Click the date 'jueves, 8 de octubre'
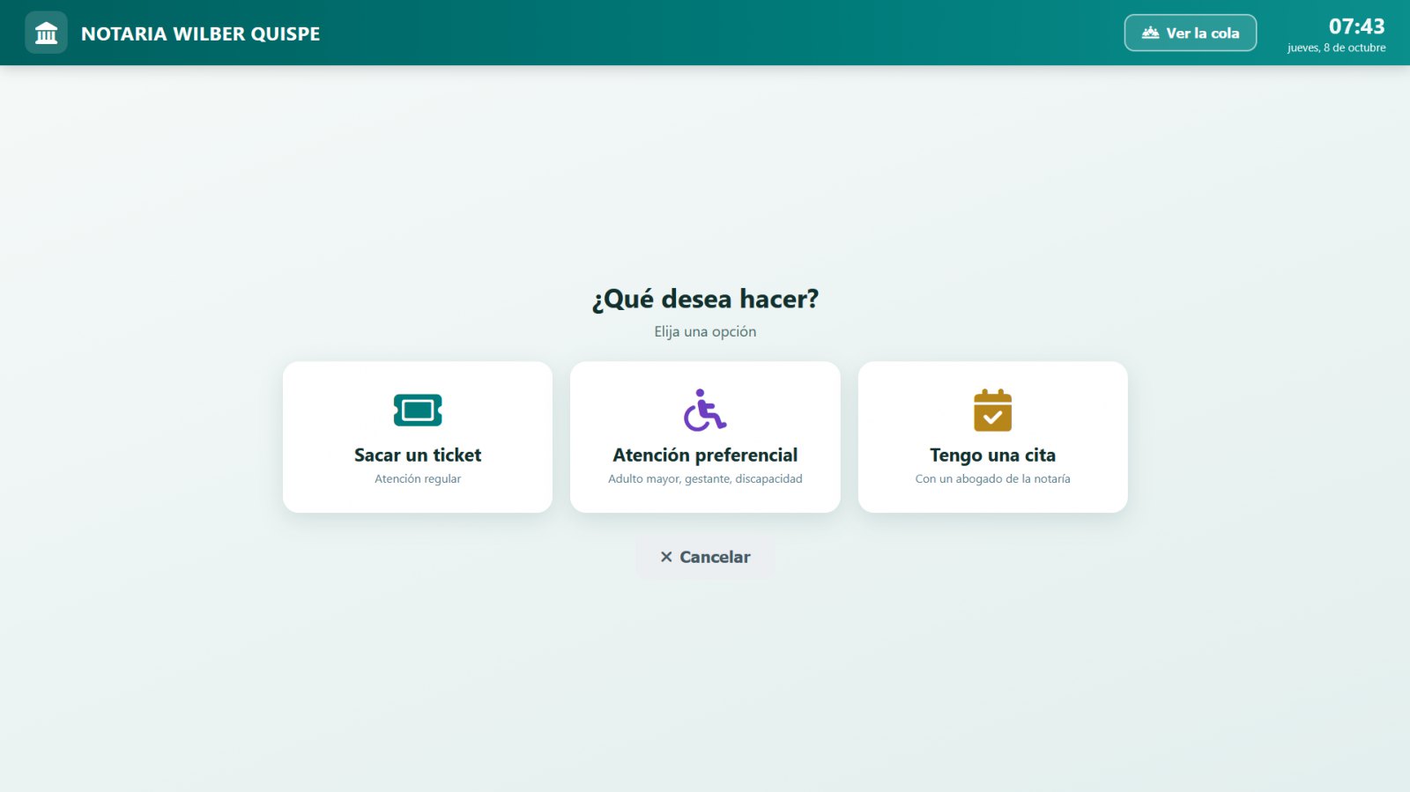 [x=1336, y=48]
